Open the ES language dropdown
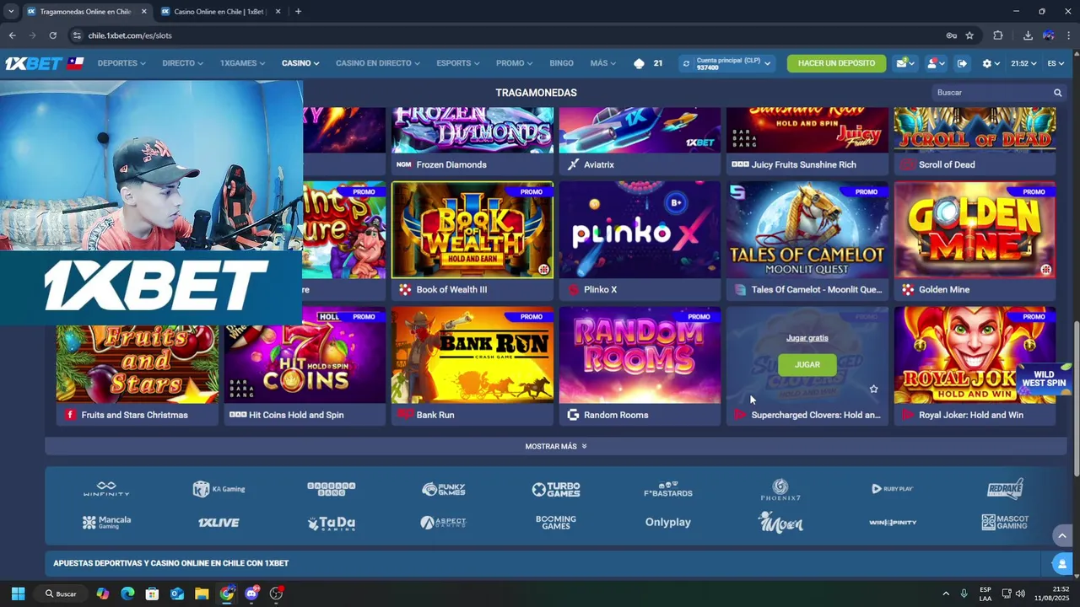The image size is (1080, 607). pyautogui.click(x=1056, y=63)
